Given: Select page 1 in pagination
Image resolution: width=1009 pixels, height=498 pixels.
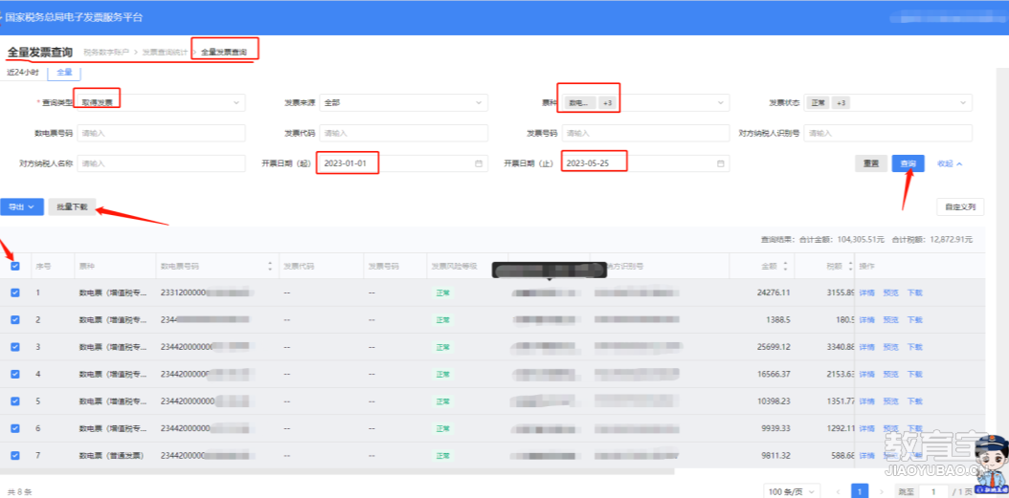Looking at the screenshot, I should pyautogui.click(x=860, y=491).
